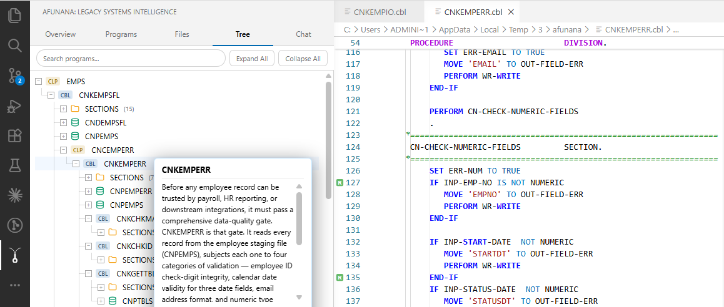Image resolution: width=724 pixels, height=307 pixels.
Task: Click the CBL badge beside CNKEMPSFL
Action: (x=66, y=95)
